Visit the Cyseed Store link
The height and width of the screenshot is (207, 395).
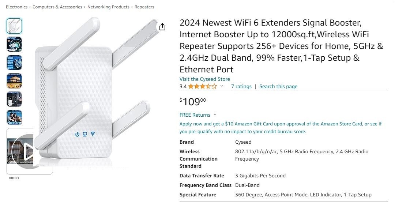click(x=205, y=79)
